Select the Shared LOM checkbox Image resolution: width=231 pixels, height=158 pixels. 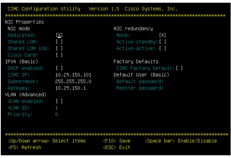coord(59,42)
